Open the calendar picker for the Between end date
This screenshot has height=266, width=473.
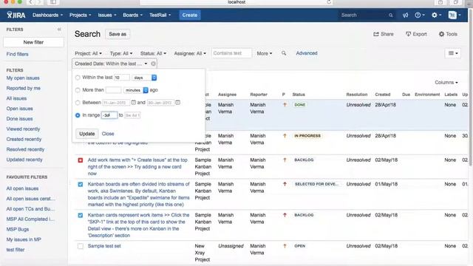(x=177, y=103)
